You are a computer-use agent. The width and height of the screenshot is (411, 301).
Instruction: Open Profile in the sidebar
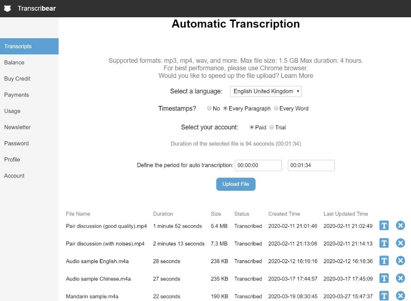point(29,160)
